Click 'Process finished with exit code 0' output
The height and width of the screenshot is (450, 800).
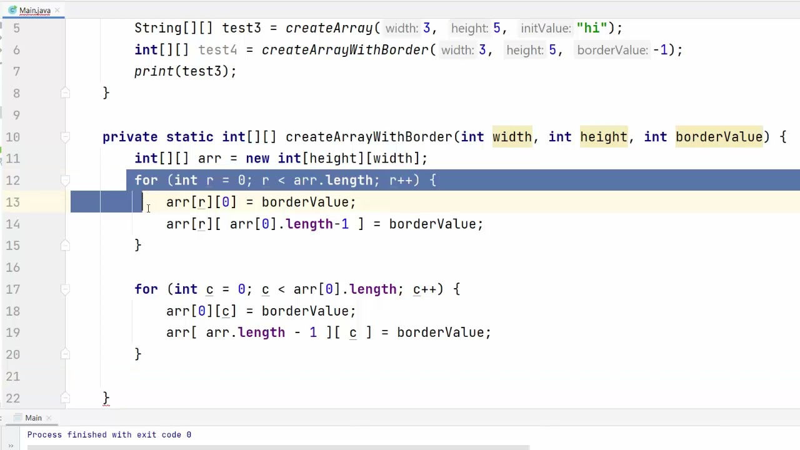[x=109, y=435]
